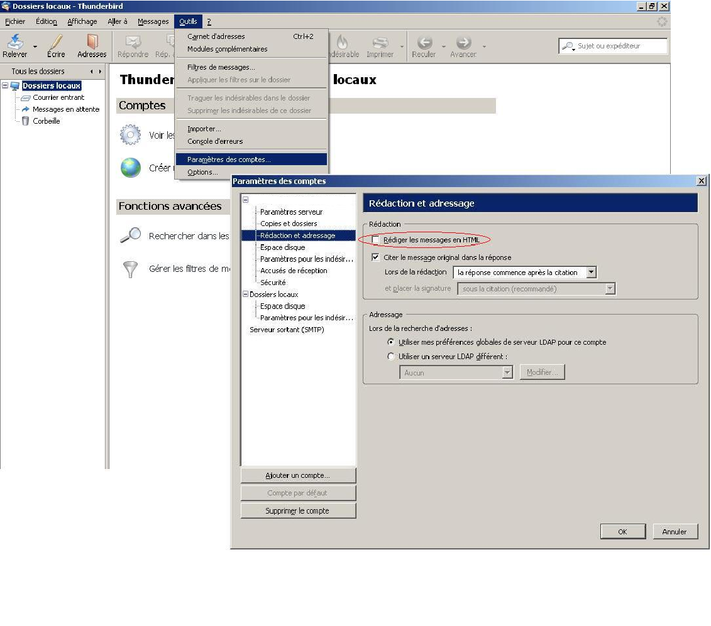Choose Paramètres des comptes menu entry
This screenshot has height=626, width=711.
click(x=251, y=159)
